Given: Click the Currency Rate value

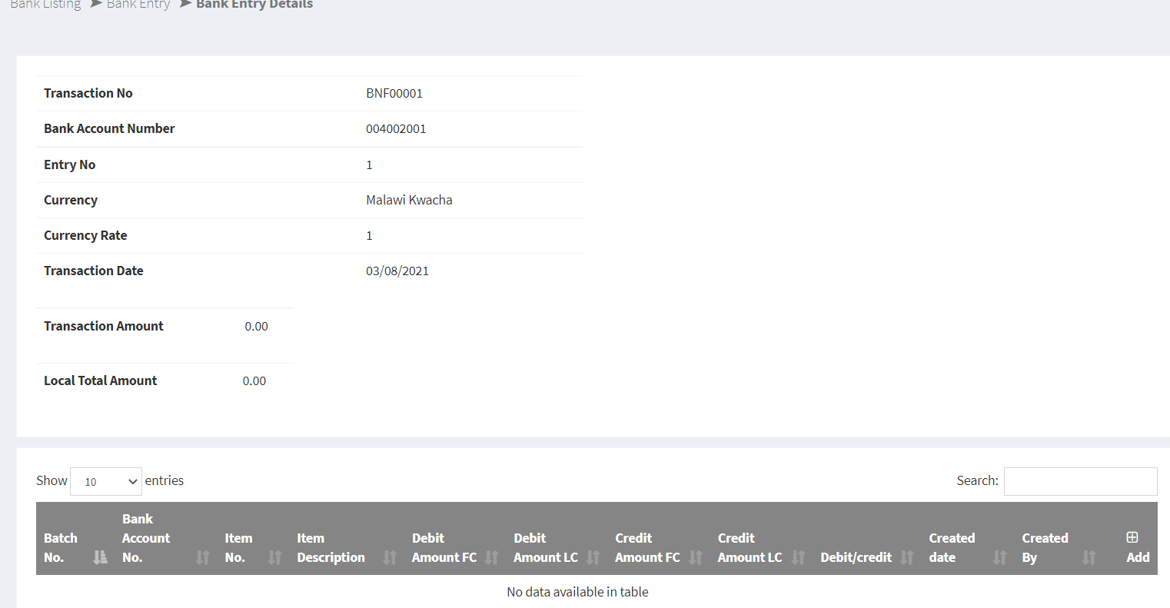Looking at the screenshot, I should click(x=369, y=235).
